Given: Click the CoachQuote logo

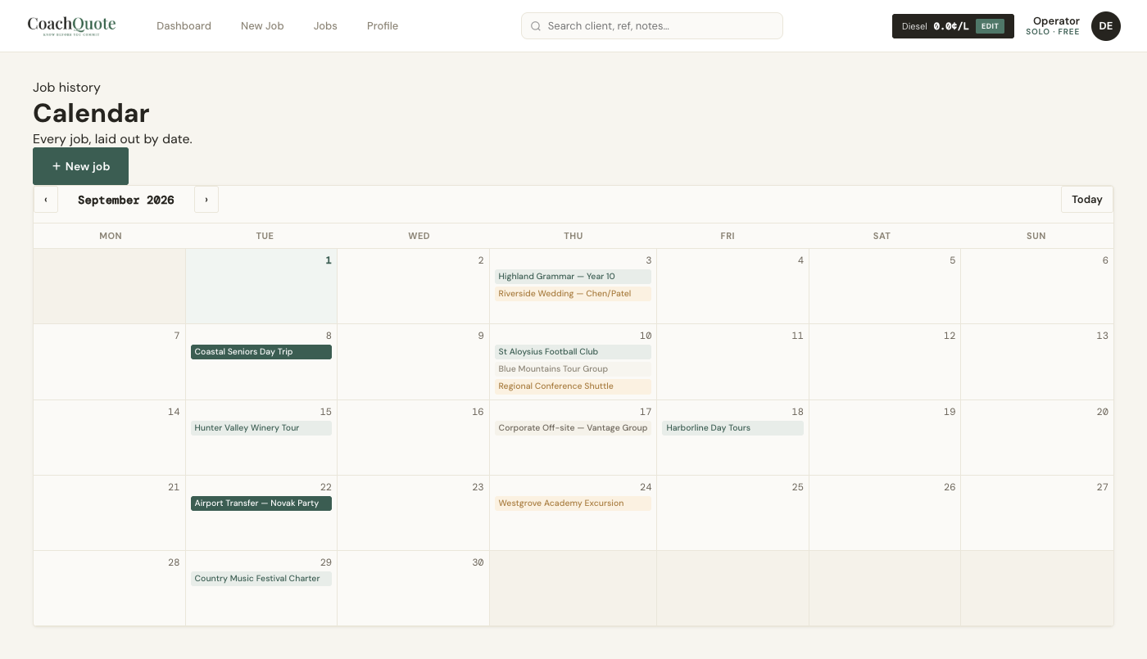Looking at the screenshot, I should (x=71, y=25).
